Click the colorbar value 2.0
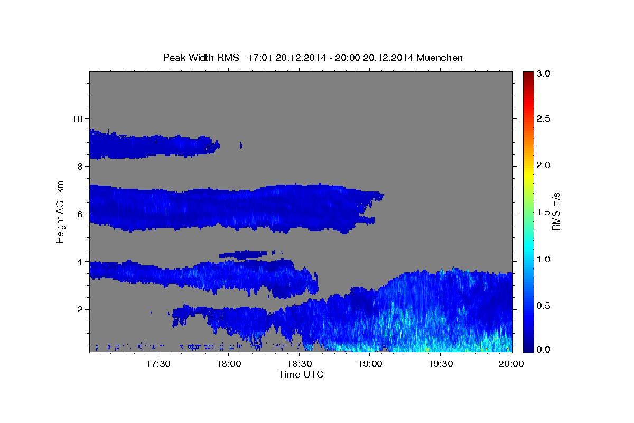 pos(544,165)
